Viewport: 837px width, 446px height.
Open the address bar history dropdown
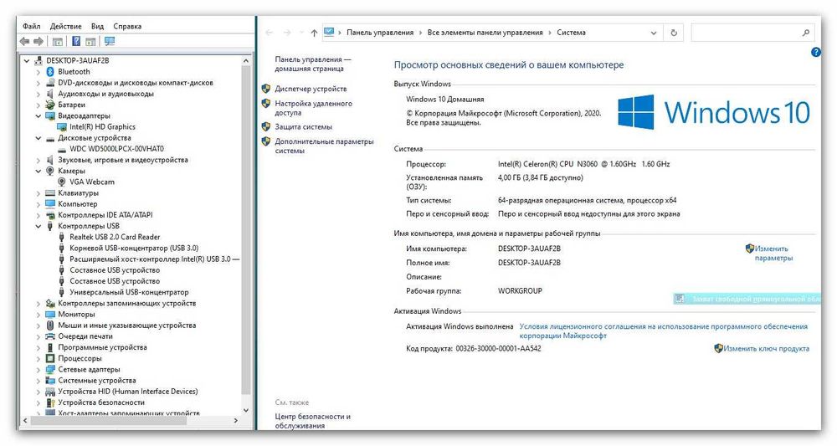point(654,33)
